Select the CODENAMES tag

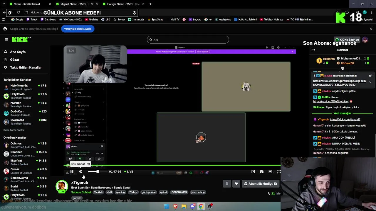(179, 192)
